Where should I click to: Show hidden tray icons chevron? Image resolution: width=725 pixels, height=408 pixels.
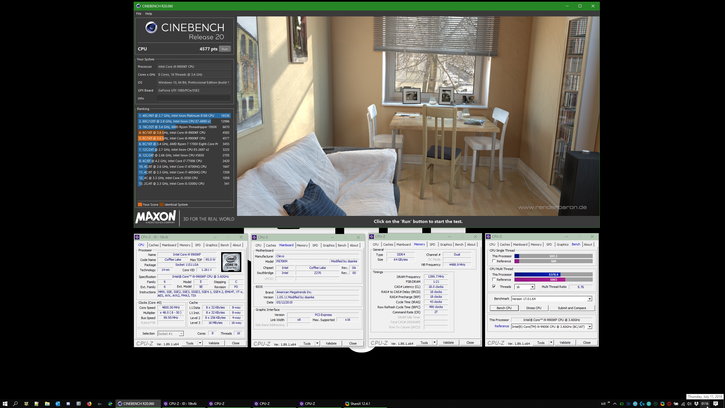pyautogui.click(x=615, y=404)
